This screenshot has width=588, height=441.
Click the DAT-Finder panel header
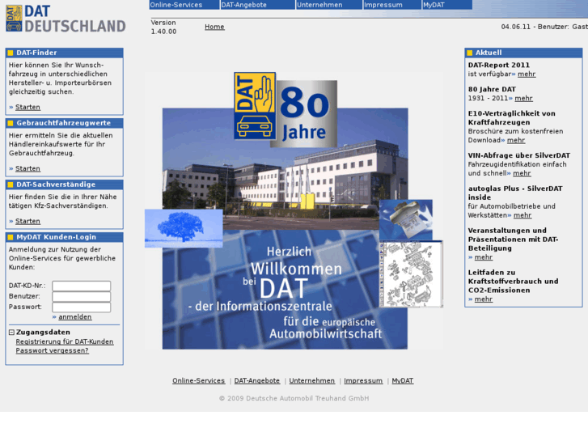65,53
